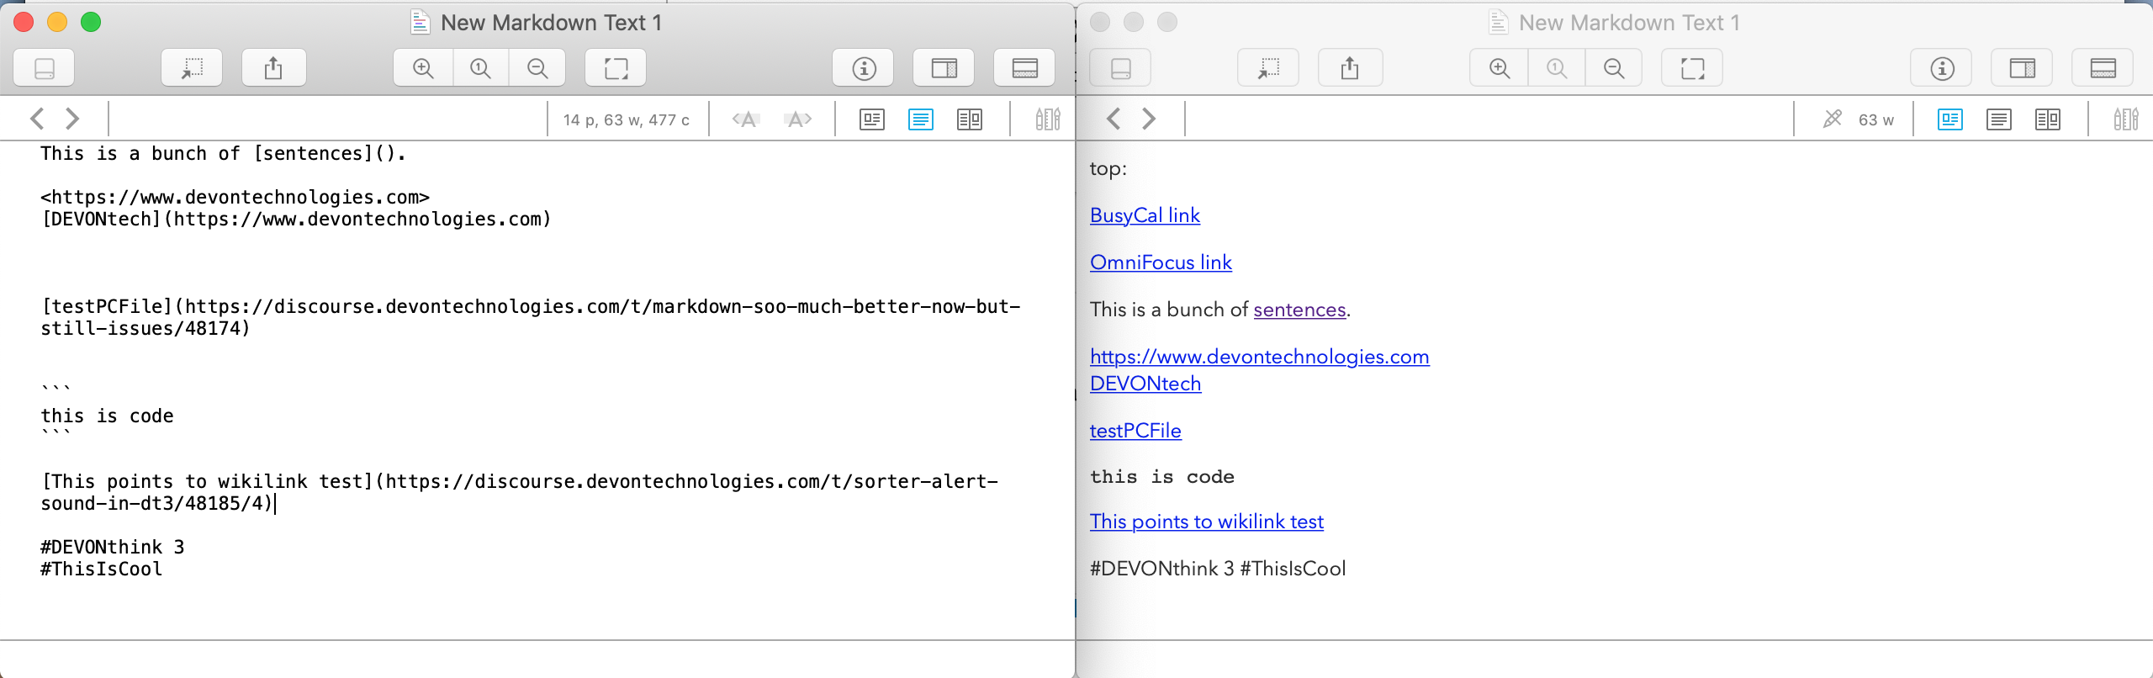
Task: Toggle the sidebar button in the right window toolbar
Action: pos(1121,68)
